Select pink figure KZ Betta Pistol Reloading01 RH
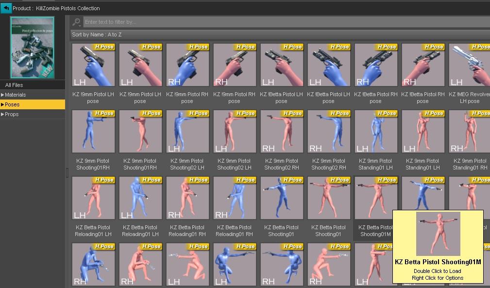Screen dimensions: 490x288 coord(187,198)
